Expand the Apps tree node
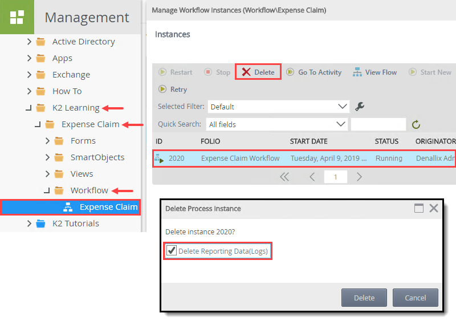 (x=29, y=58)
